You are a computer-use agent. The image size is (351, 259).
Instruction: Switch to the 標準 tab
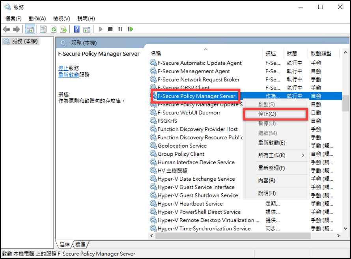[x=80, y=244]
